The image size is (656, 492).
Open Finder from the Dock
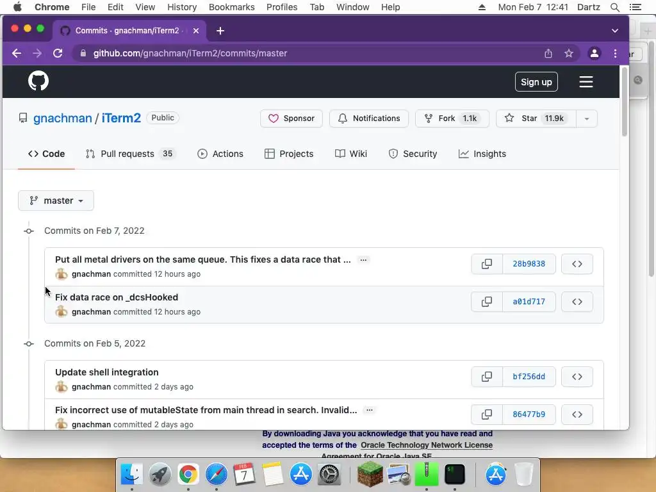132,474
